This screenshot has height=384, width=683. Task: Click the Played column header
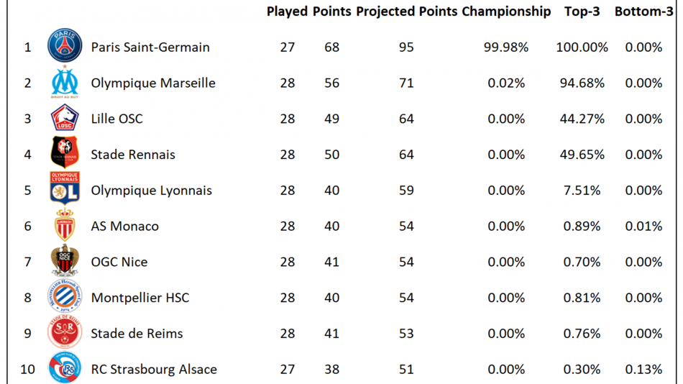click(287, 12)
